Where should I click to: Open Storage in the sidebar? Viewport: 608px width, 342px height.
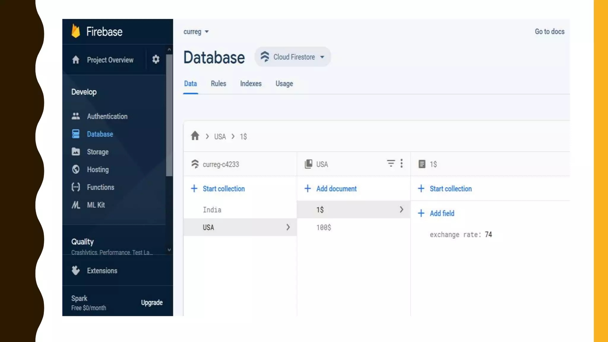point(98,152)
